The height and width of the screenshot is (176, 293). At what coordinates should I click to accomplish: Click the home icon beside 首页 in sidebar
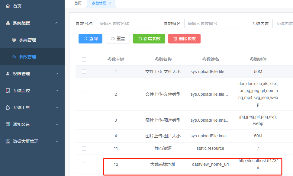tap(8, 6)
